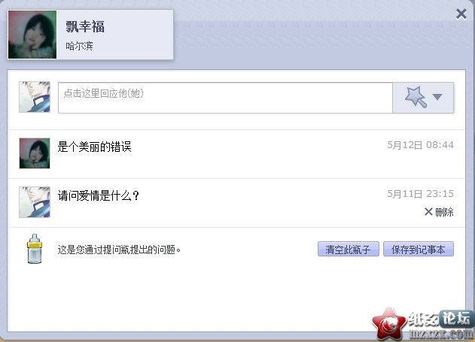
Task: Click the red star forum watermark logo
Action: pyautogui.click(x=389, y=323)
